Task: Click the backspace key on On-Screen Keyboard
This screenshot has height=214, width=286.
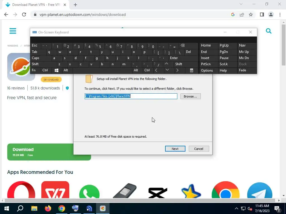Action: tap(183, 45)
